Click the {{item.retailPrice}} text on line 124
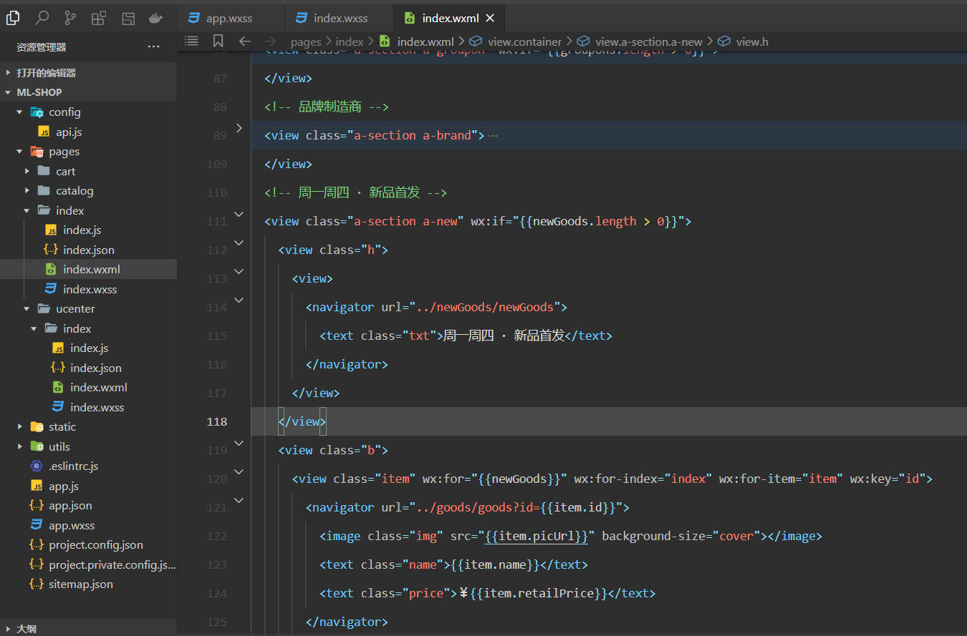967x636 pixels. (538, 593)
